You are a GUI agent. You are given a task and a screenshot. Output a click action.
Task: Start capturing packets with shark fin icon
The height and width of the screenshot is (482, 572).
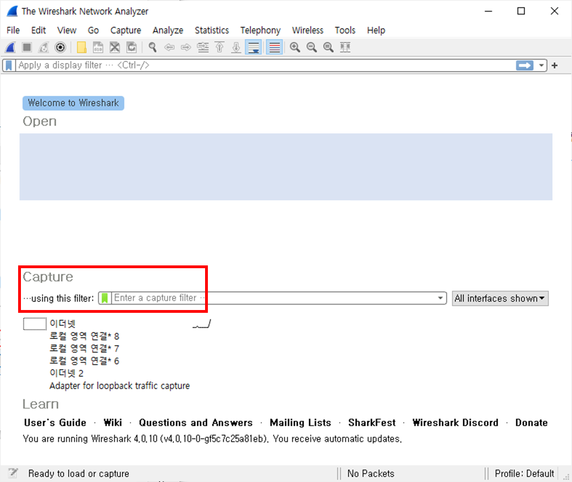10,47
